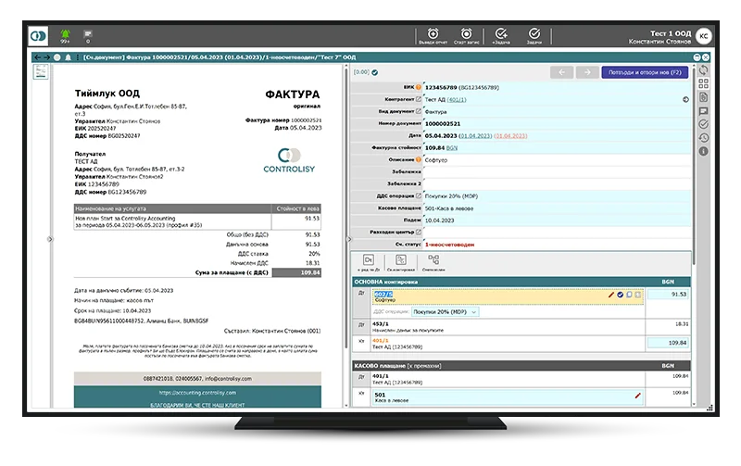Viewport: 741px width, 466px height.
Task: Click the refresh sync icon in right sidebar
Action: [x=703, y=70]
